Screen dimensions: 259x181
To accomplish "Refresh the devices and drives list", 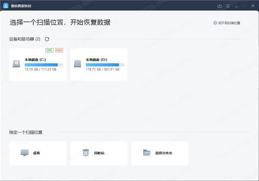I will pos(47,39).
